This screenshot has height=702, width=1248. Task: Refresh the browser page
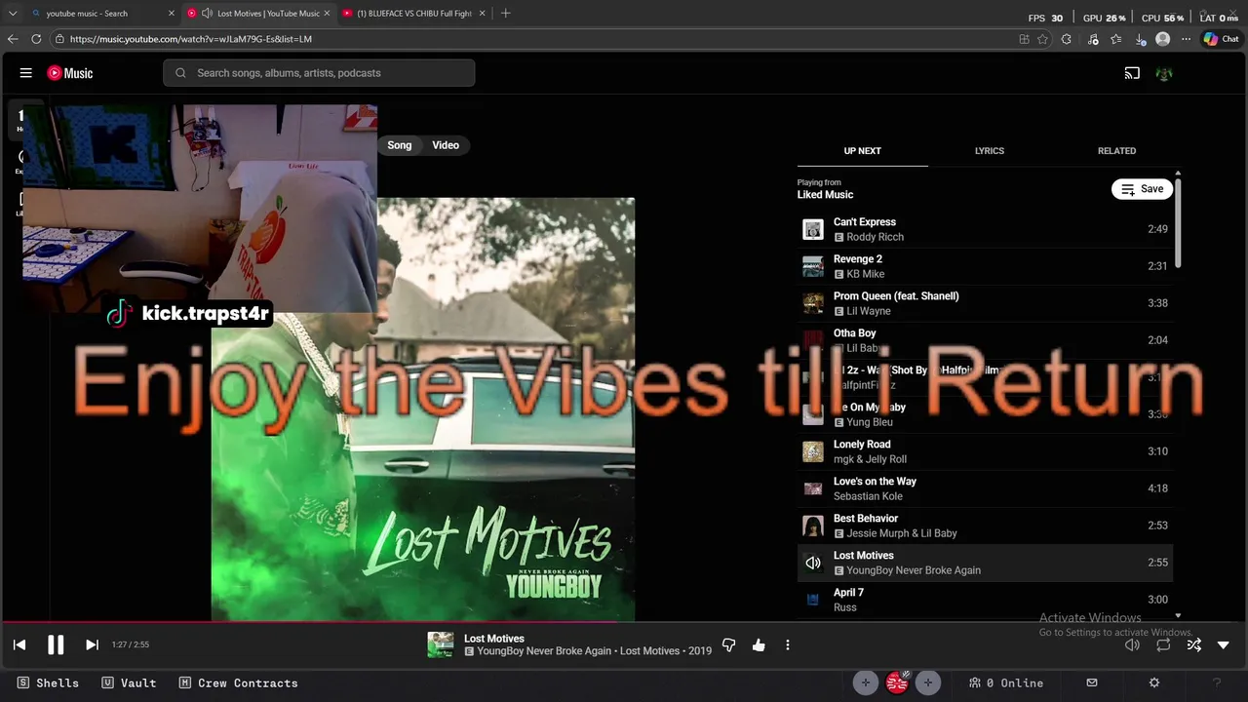click(x=36, y=39)
